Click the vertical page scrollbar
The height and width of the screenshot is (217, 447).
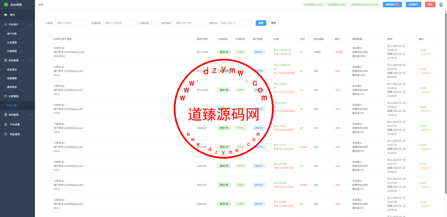click(446, 103)
